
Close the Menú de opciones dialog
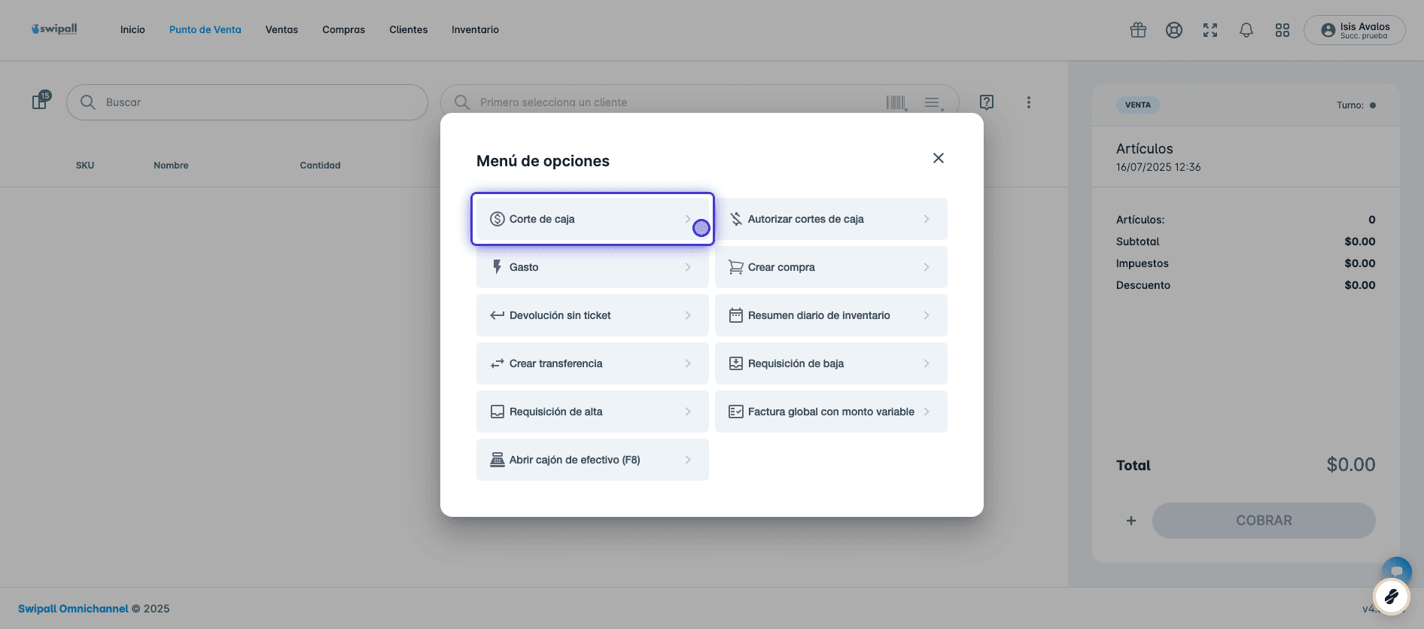tap(939, 158)
